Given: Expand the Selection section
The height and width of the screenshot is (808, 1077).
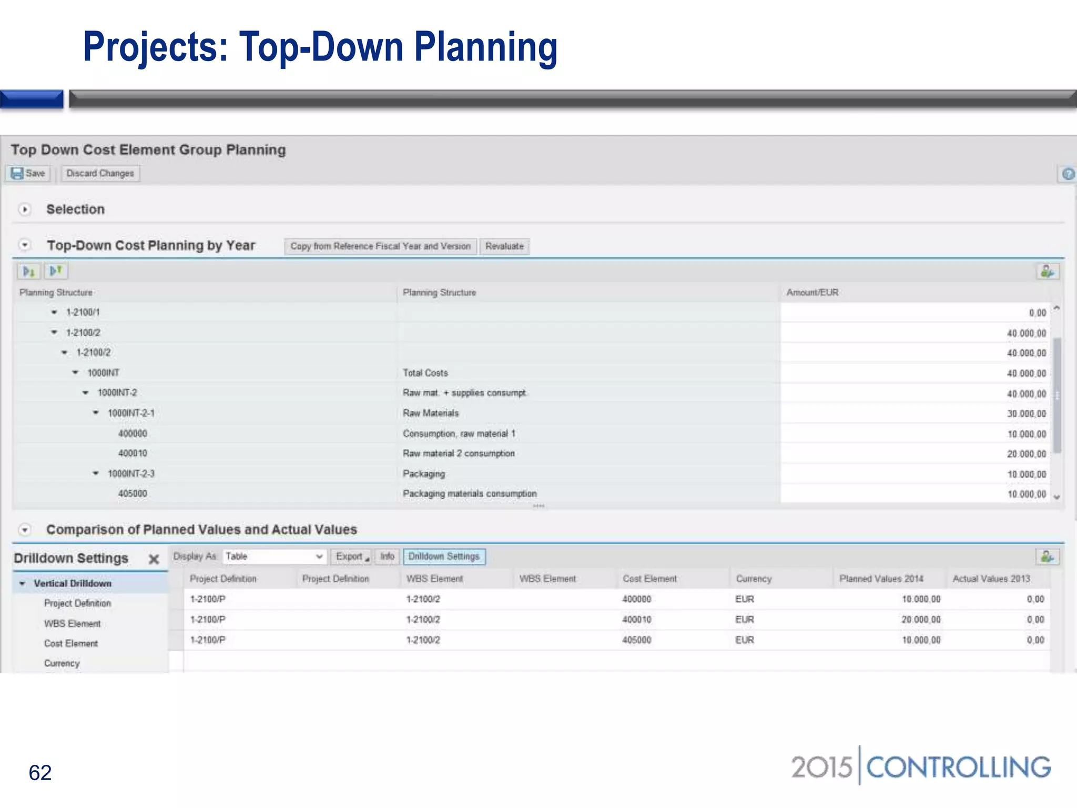Looking at the screenshot, I should [x=25, y=209].
